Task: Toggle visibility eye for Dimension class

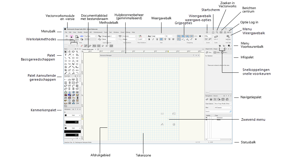Action: coord(206,117)
